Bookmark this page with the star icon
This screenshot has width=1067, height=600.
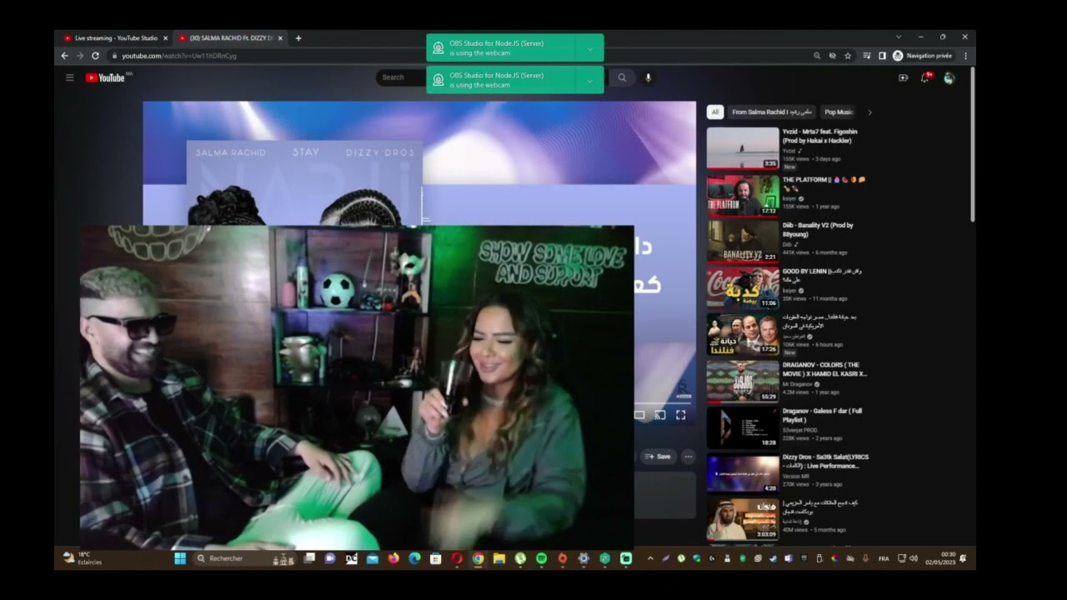[848, 56]
